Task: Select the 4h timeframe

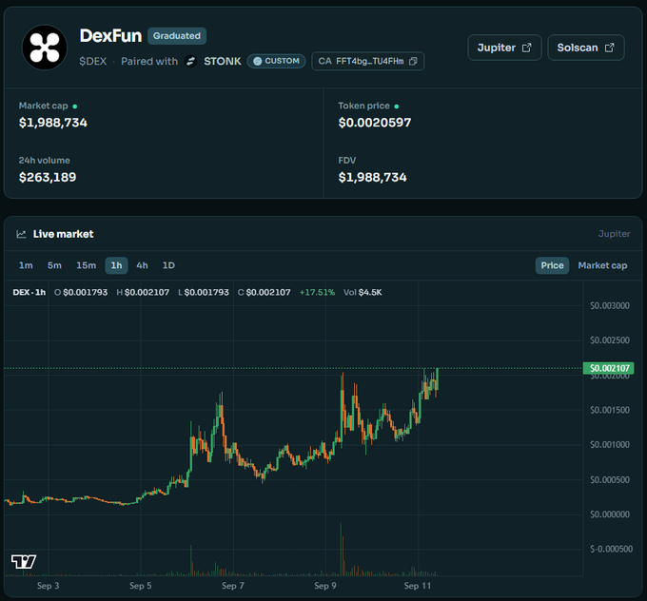Action: click(143, 265)
